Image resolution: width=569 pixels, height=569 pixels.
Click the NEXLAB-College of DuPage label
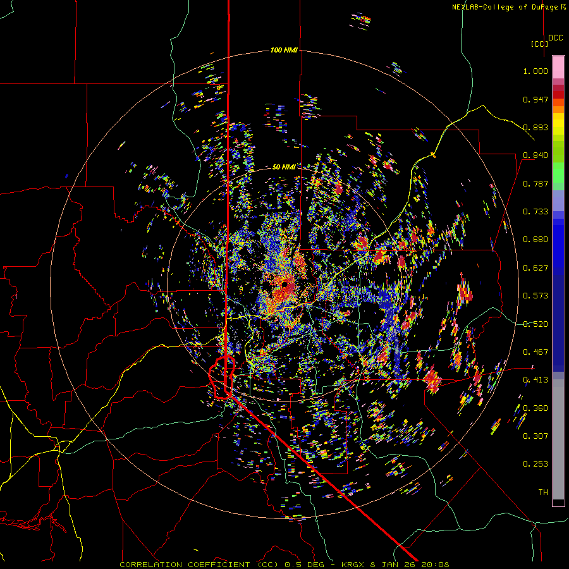(x=509, y=7)
